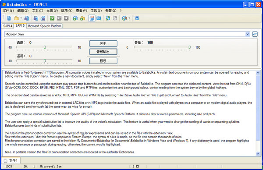Switch to the SAPI 4 tab
Viewport: 263px width, 170px height.
8,26
